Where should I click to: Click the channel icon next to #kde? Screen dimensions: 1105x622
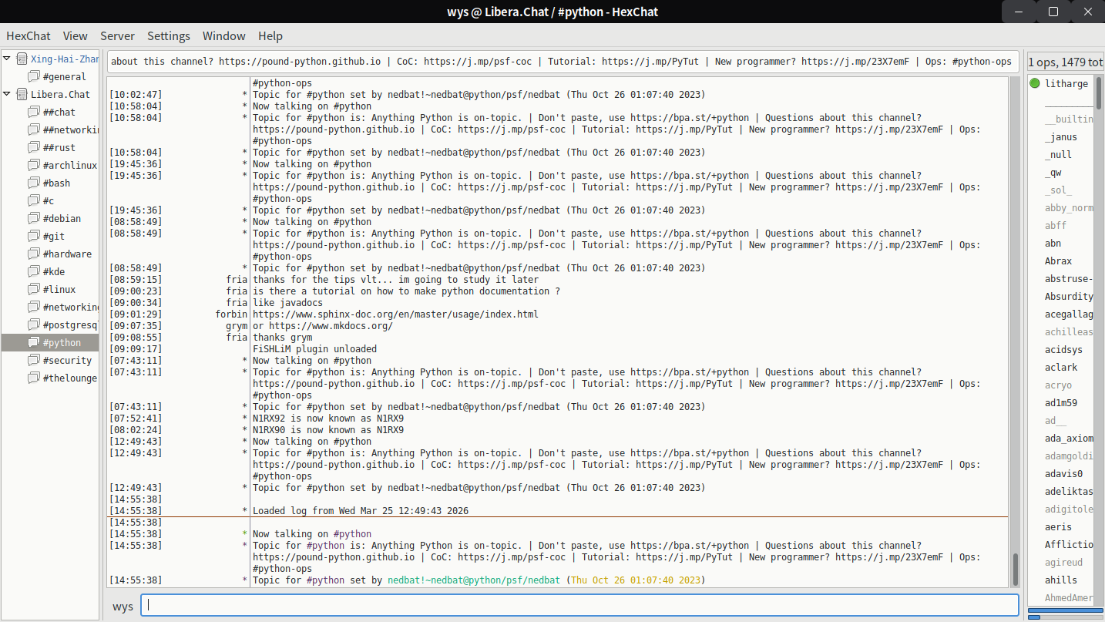(x=33, y=271)
